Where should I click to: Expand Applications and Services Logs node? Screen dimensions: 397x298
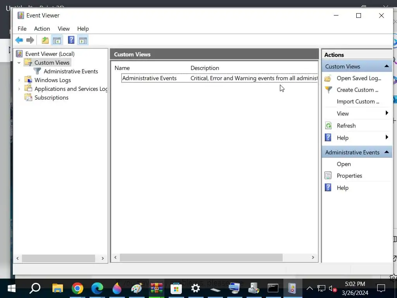click(19, 89)
